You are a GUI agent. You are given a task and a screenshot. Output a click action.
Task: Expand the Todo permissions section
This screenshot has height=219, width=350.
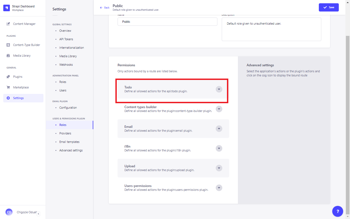pyautogui.click(x=219, y=89)
